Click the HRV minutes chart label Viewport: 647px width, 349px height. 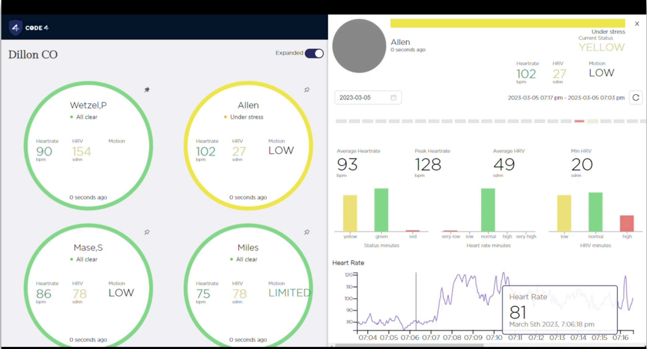[595, 245]
